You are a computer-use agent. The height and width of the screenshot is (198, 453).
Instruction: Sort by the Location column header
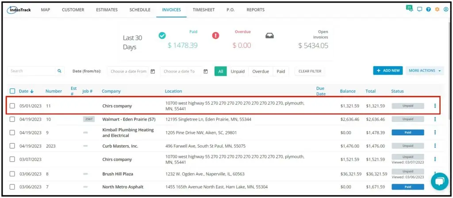tap(173, 91)
